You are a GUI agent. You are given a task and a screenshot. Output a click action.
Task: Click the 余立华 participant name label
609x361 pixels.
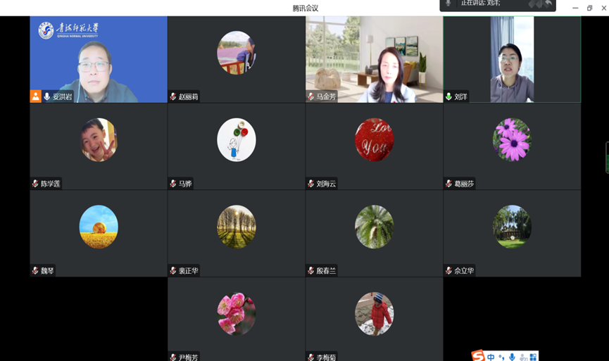tap(464, 271)
